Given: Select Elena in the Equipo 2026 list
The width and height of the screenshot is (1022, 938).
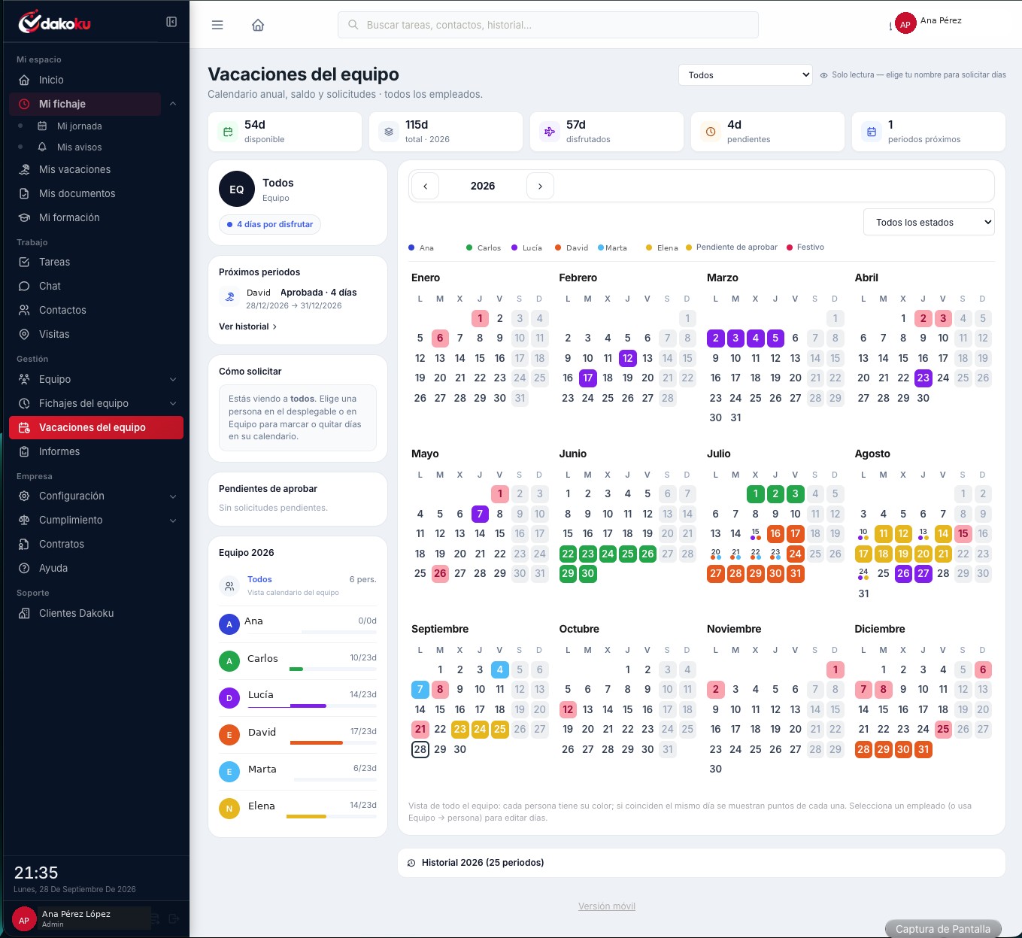Looking at the screenshot, I should click(298, 808).
